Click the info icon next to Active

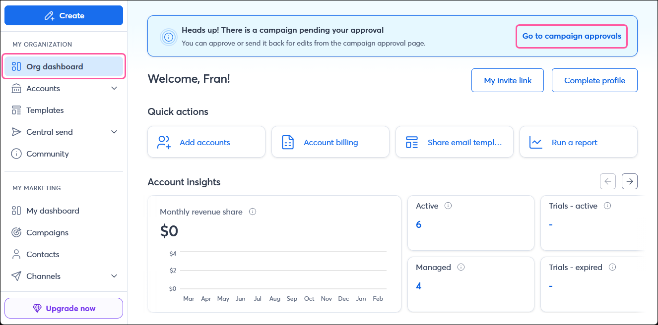[x=449, y=206]
